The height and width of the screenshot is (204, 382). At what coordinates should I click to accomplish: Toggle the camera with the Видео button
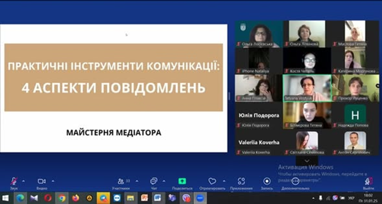pyautogui.click(x=42, y=181)
